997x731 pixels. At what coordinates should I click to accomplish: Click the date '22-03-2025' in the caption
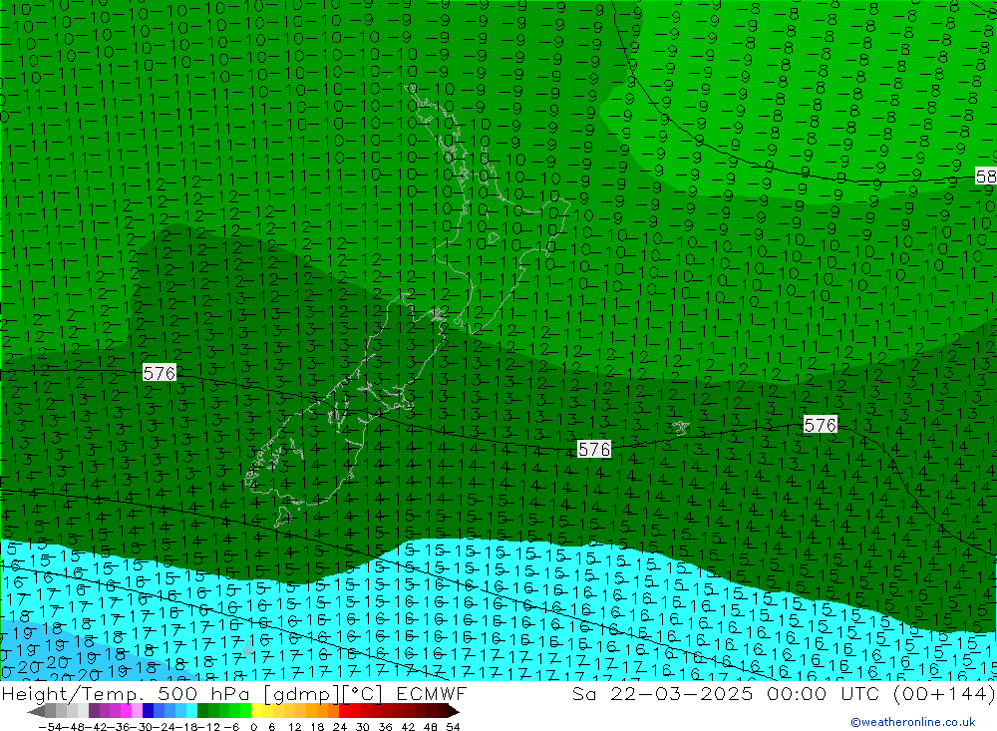coord(682,694)
